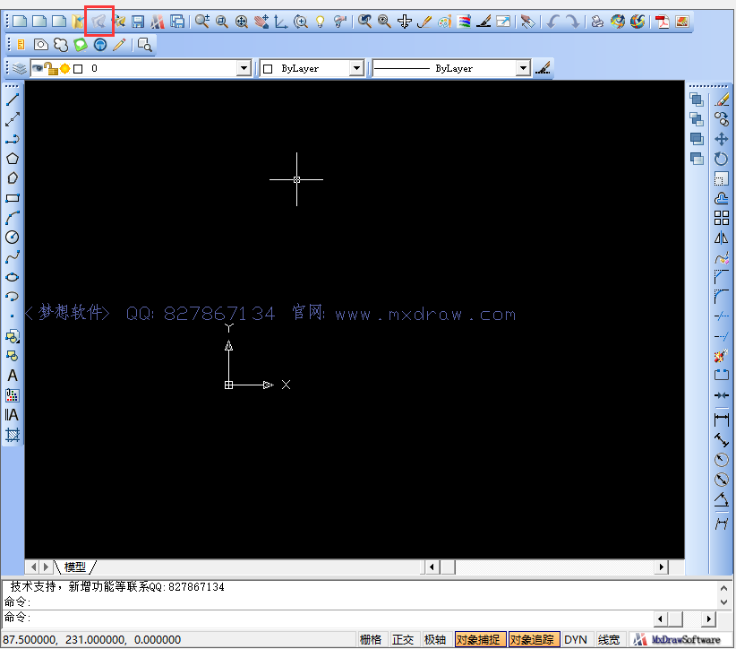Select the Rectangle drawing tool
The image size is (736, 649).
point(13,198)
